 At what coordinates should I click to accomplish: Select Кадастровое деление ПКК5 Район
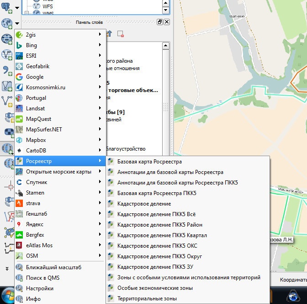click(x=188, y=225)
